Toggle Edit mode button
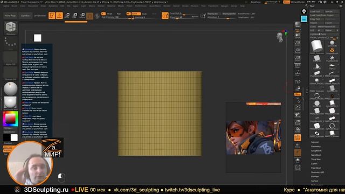 [52, 16]
